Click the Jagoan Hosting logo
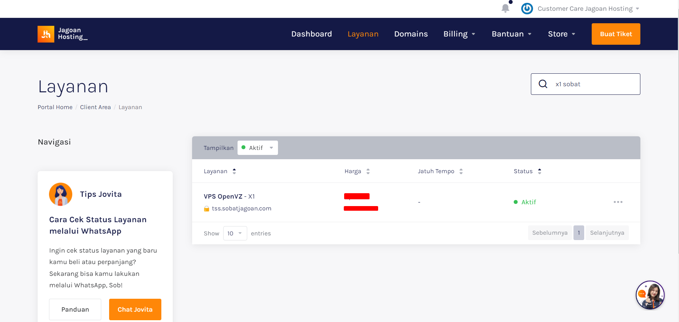 click(63, 34)
